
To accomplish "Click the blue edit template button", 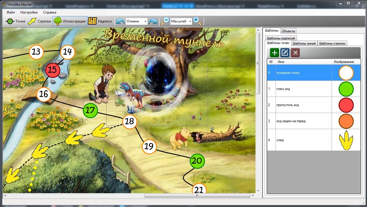I will [285, 53].
